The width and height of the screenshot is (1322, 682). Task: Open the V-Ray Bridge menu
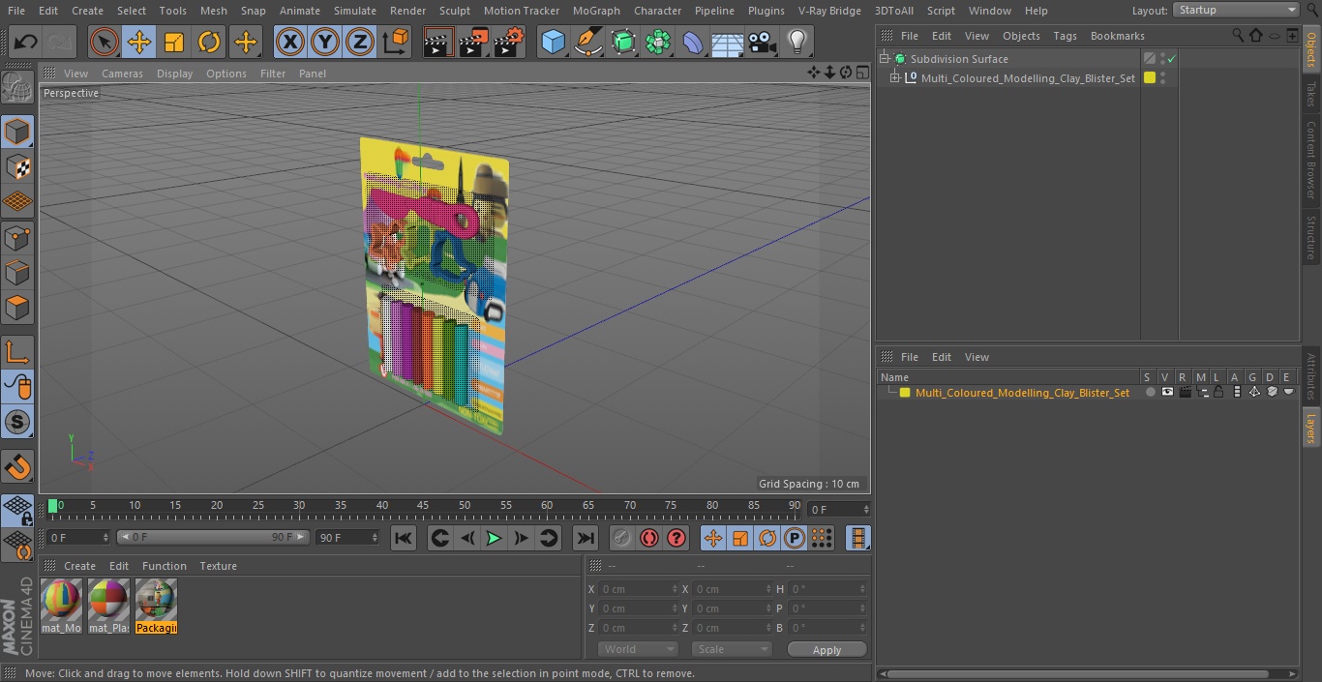[829, 10]
